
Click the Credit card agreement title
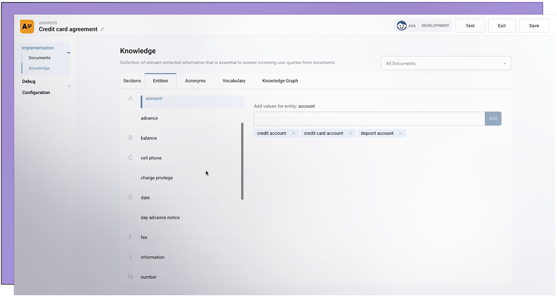[68, 29]
